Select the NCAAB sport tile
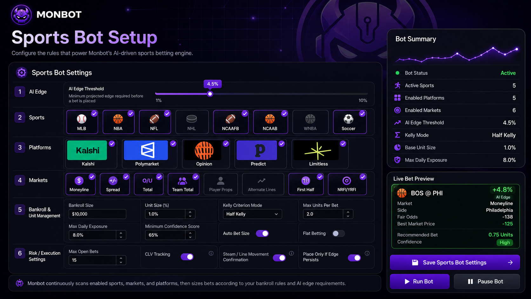 coord(270,122)
